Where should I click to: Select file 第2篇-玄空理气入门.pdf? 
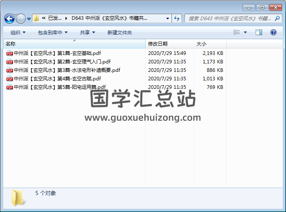point(62,61)
